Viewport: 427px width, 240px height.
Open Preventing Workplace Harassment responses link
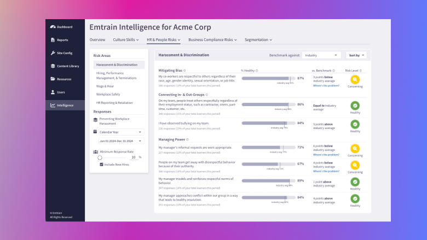(x=114, y=121)
